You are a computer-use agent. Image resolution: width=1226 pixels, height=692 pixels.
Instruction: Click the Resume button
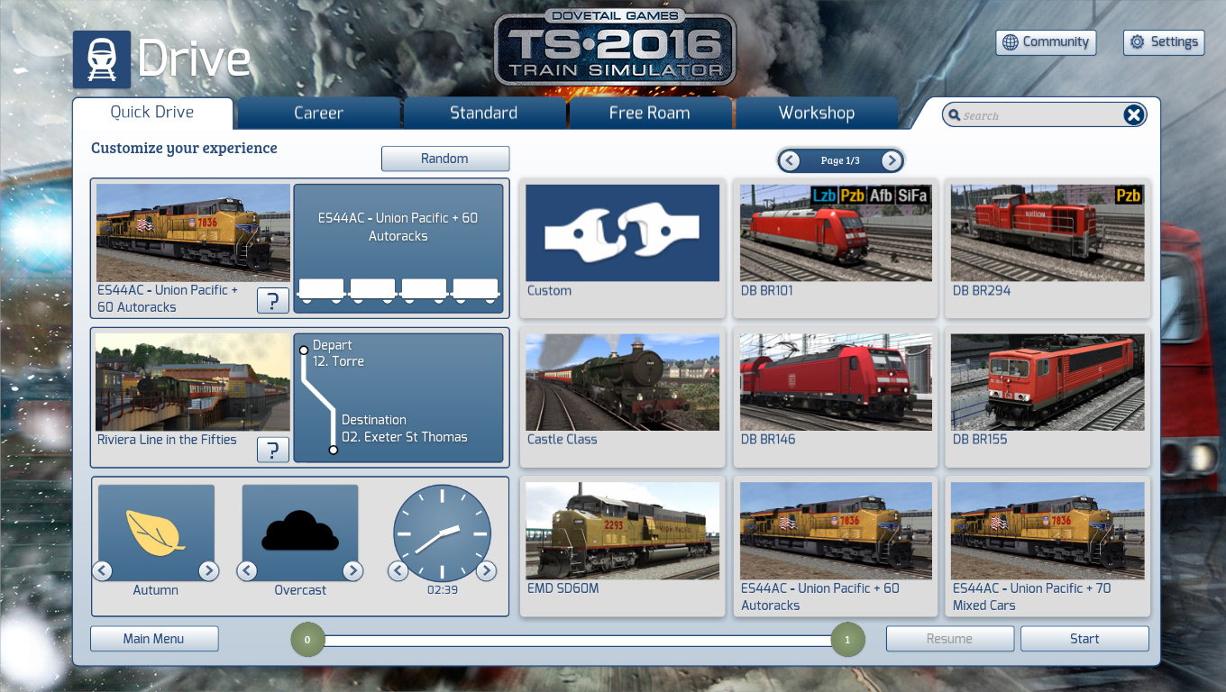point(950,639)
